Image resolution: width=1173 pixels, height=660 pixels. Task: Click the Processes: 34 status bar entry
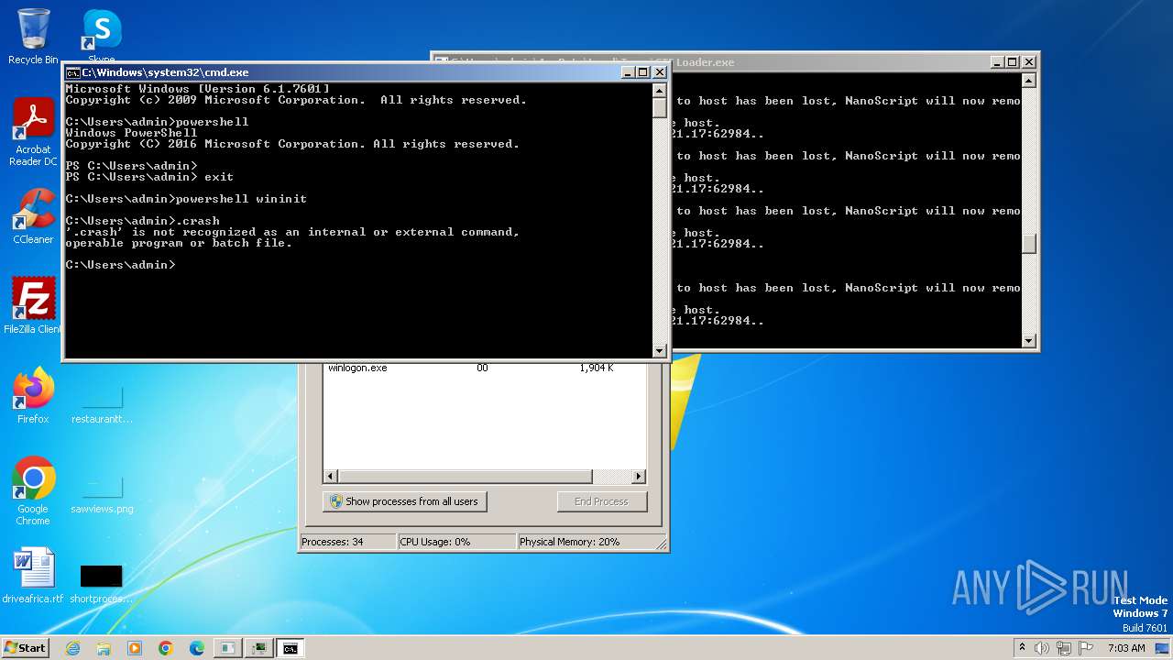[x=347, y=542]
